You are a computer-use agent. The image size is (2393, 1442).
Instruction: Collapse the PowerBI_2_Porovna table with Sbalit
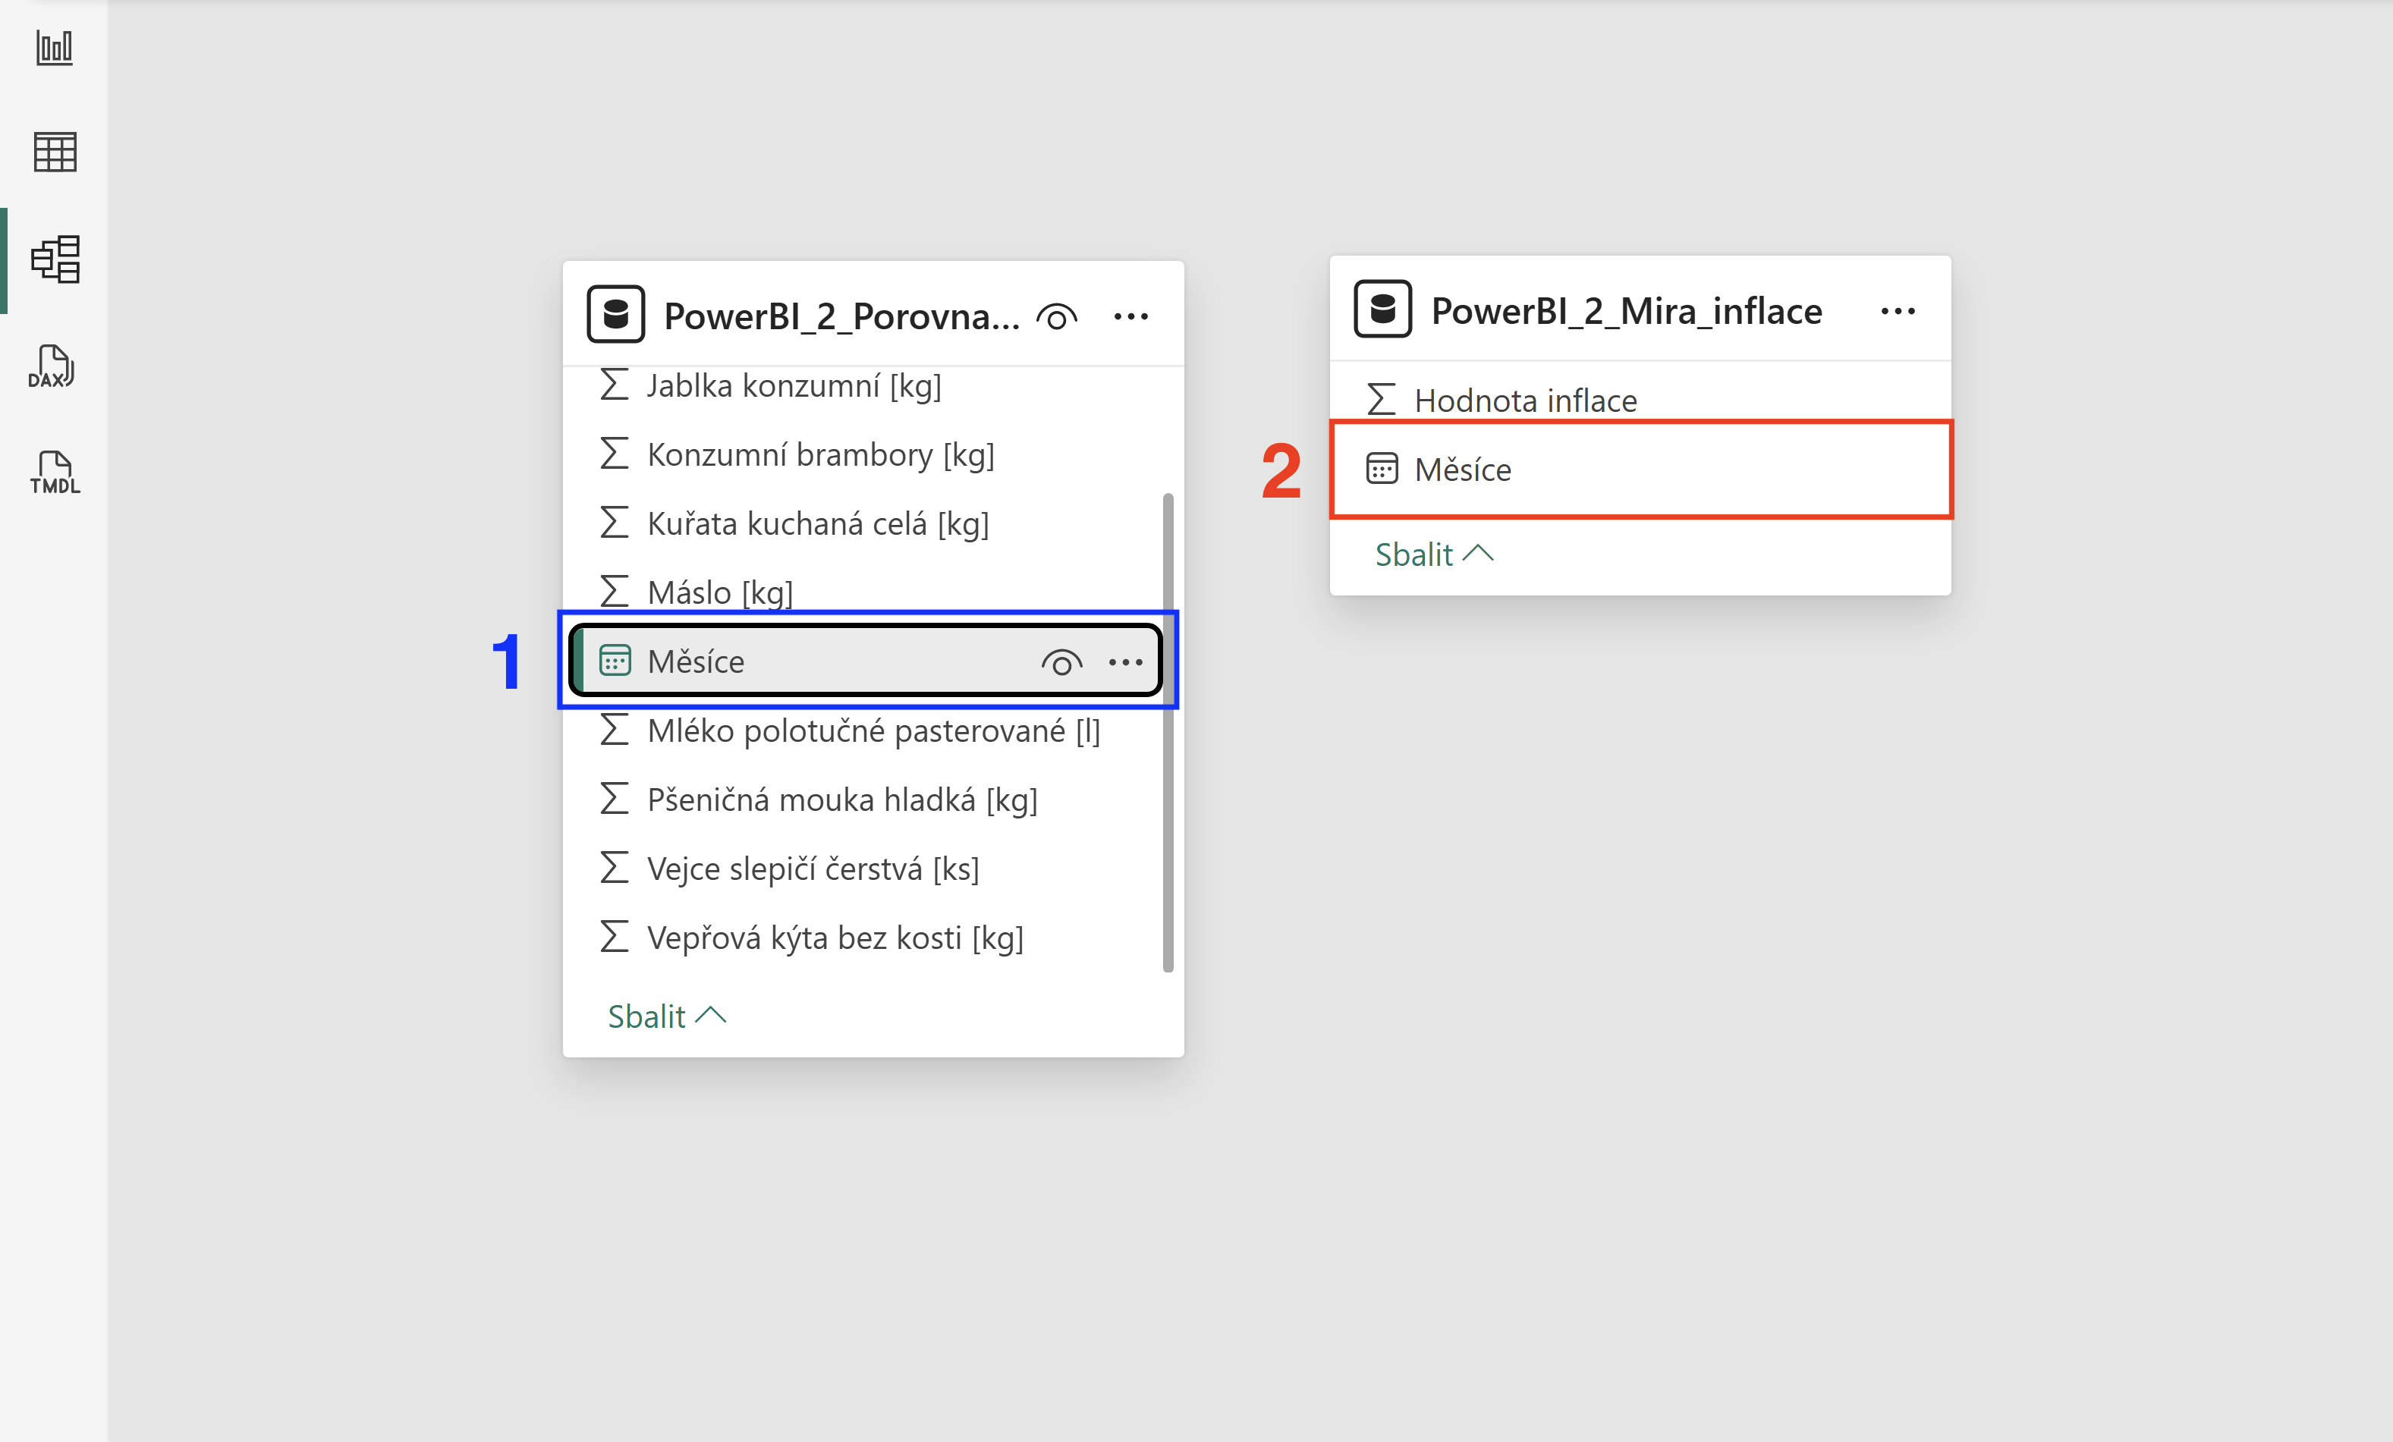(x=667, y=1016)
